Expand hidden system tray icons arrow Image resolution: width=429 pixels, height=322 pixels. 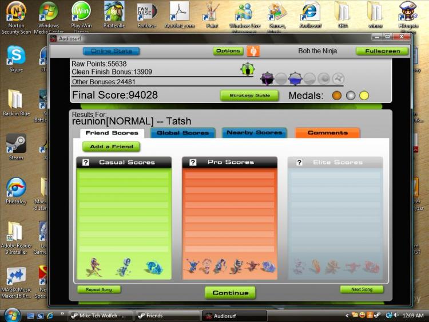pyautogui.click(x=347, y=316)
